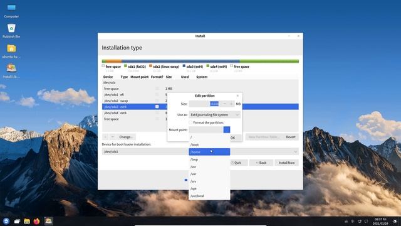Go Back to the previous step

pos(261,163)
